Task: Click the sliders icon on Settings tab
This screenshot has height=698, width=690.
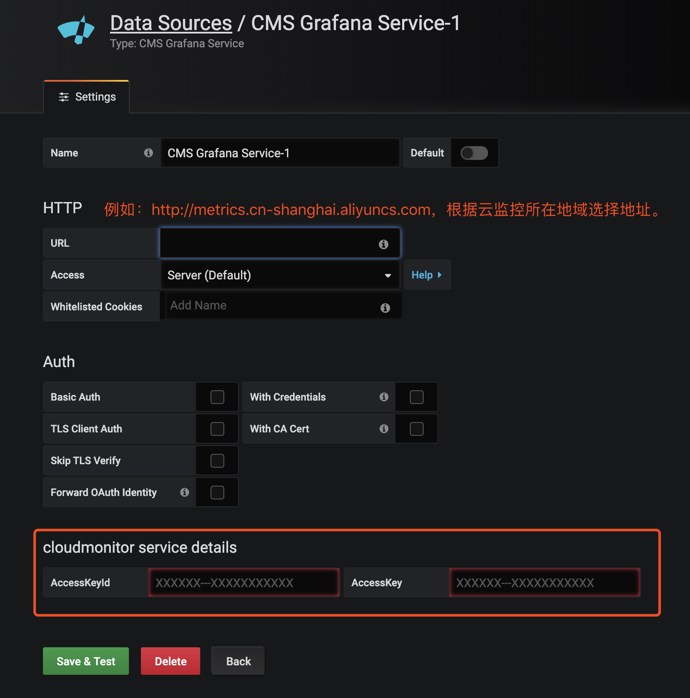Action: tap(64, 97)
